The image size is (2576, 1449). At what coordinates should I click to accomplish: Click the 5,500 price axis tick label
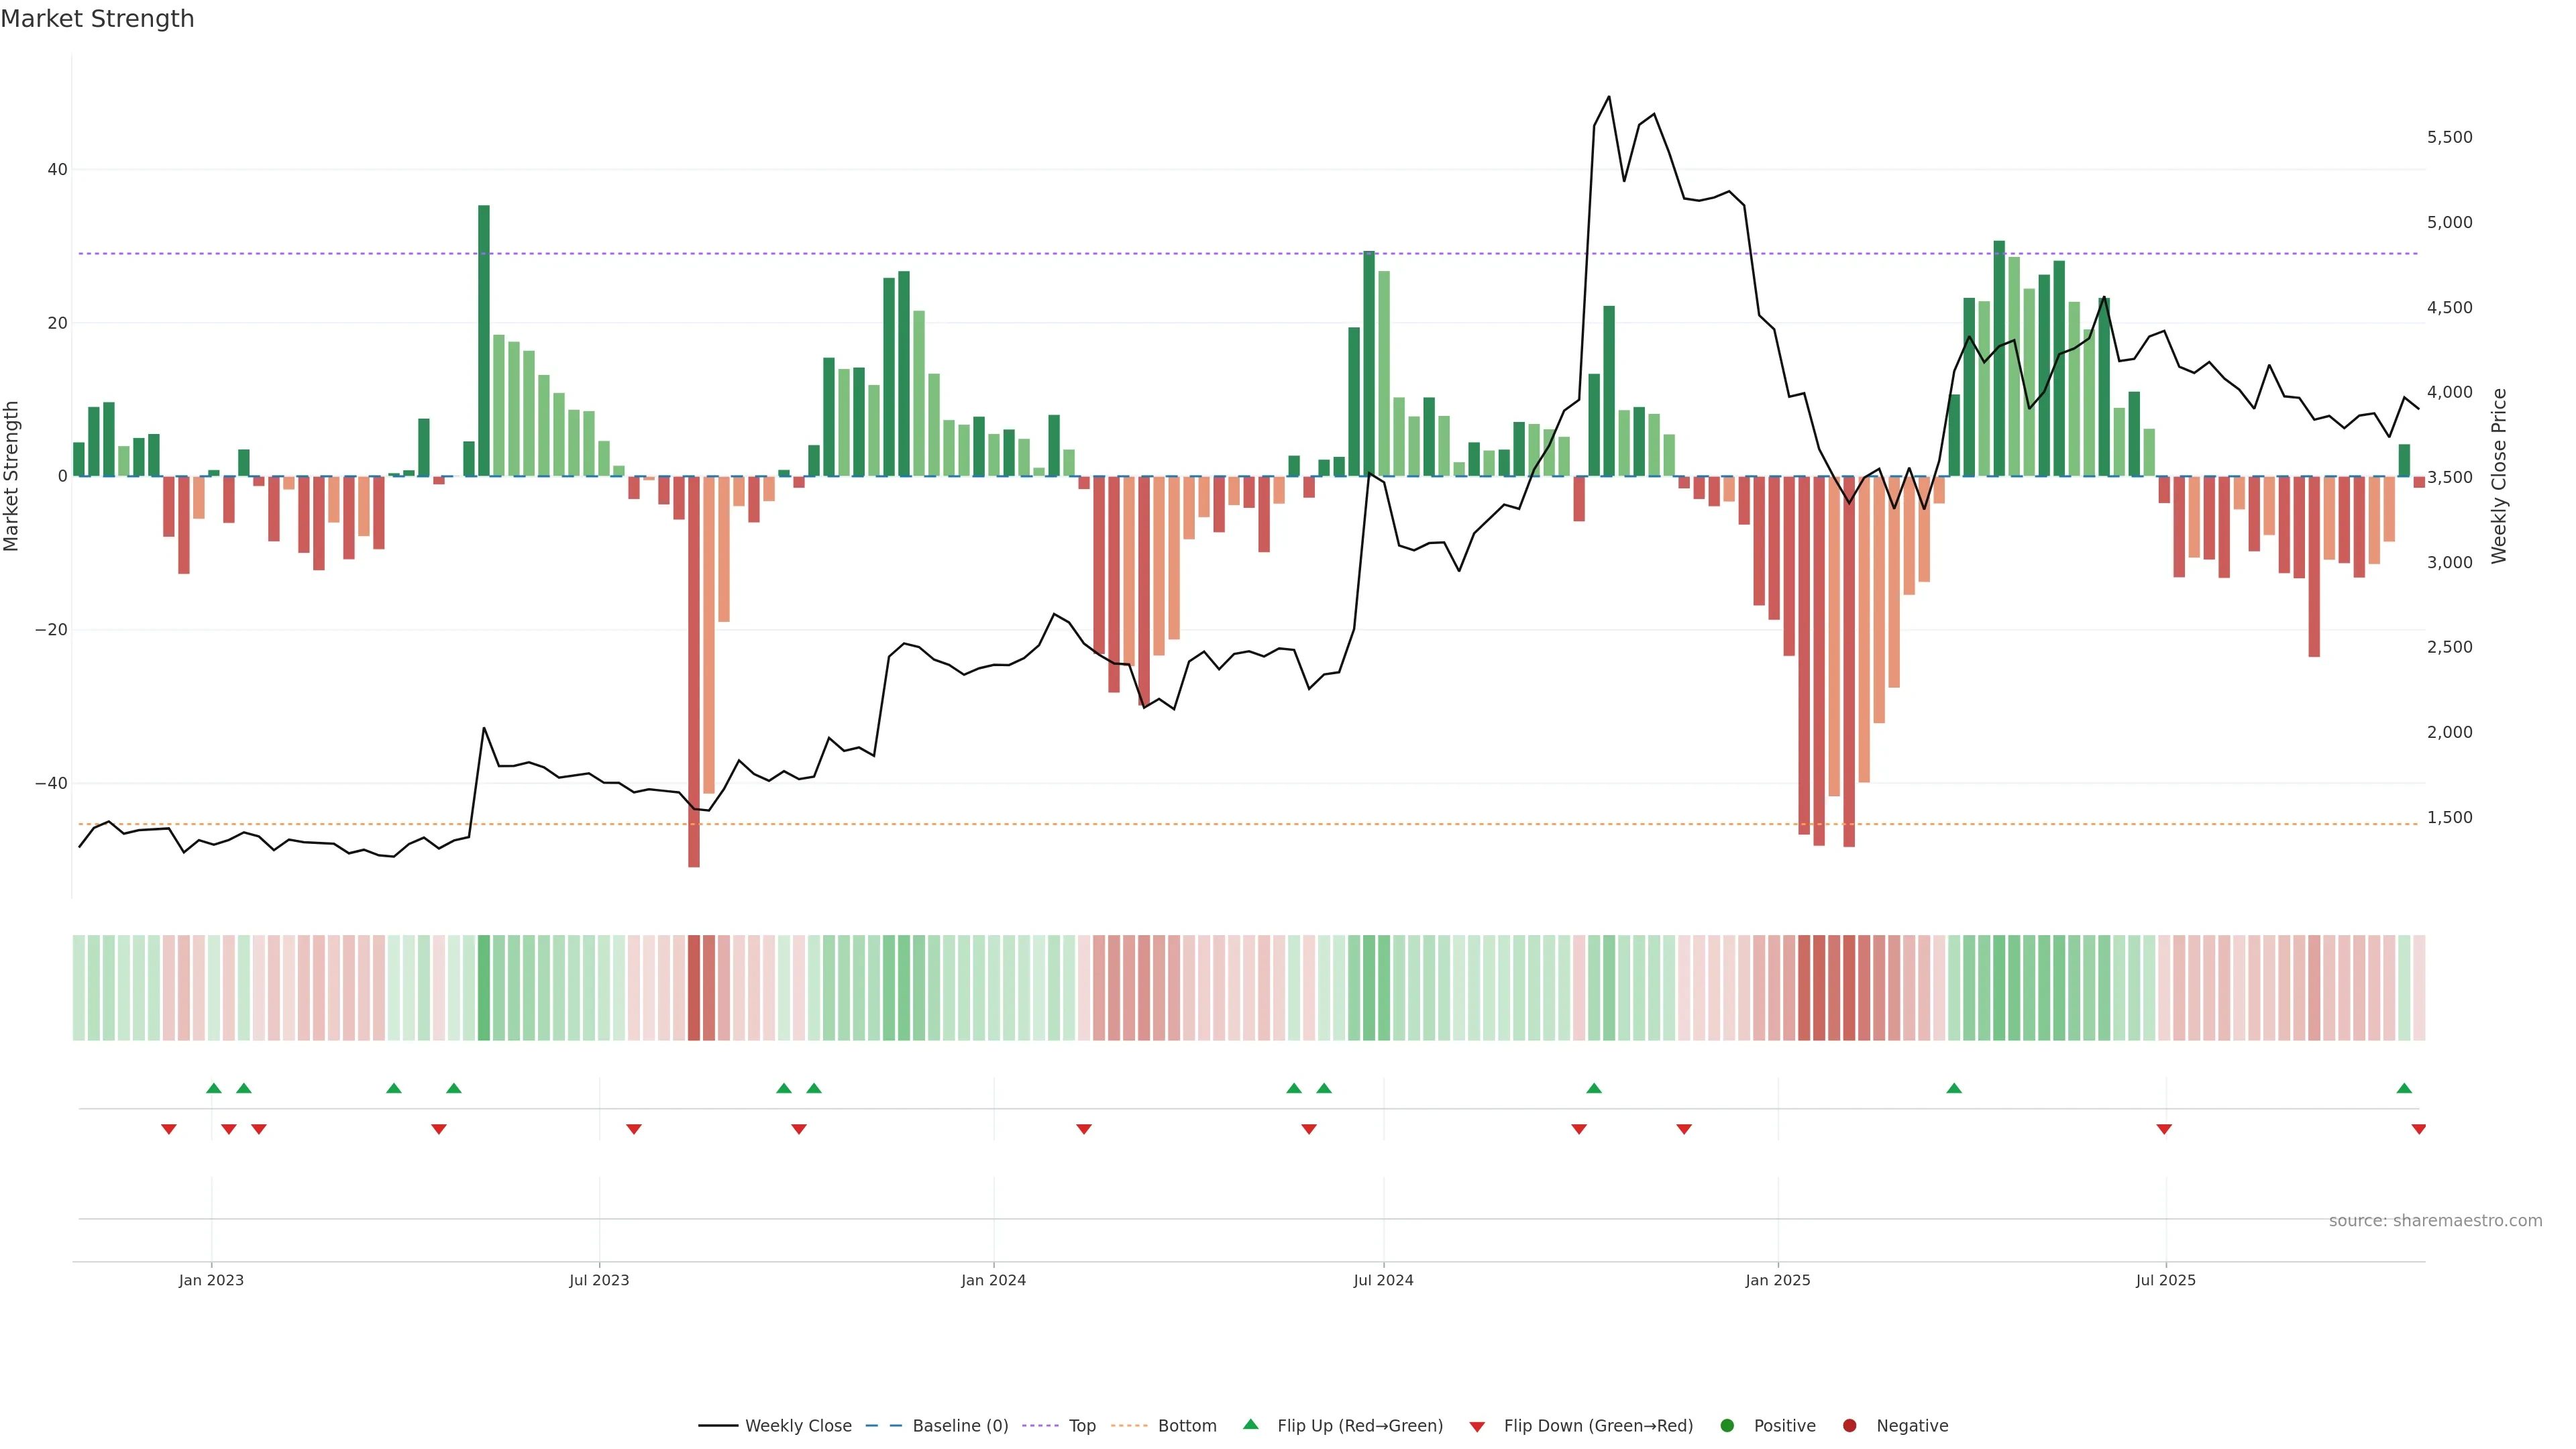(2449, 137)
